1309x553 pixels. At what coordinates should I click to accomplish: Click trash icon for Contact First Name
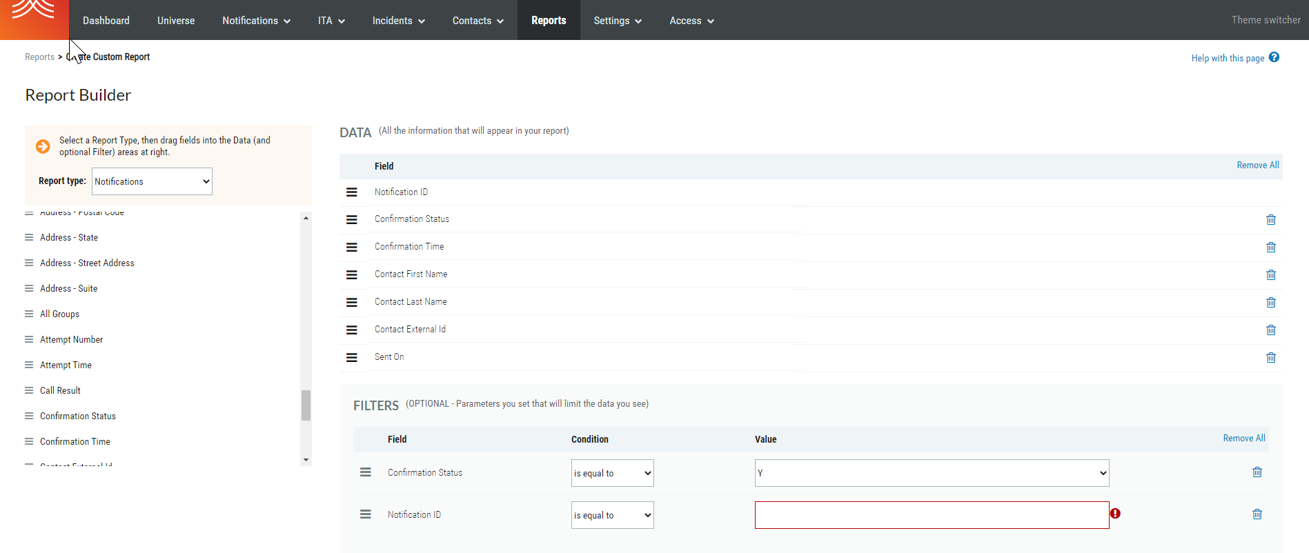point(1270,274)
